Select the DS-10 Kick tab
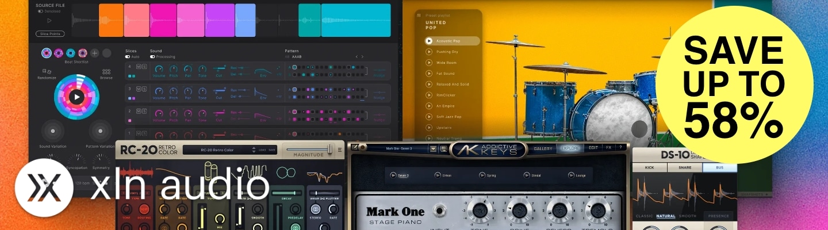The image size is (828, 230). click(650, 168)
